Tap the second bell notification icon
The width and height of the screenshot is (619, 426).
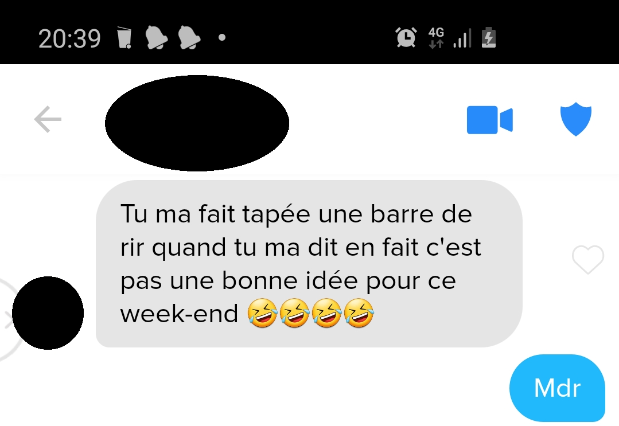pos(189,37)
